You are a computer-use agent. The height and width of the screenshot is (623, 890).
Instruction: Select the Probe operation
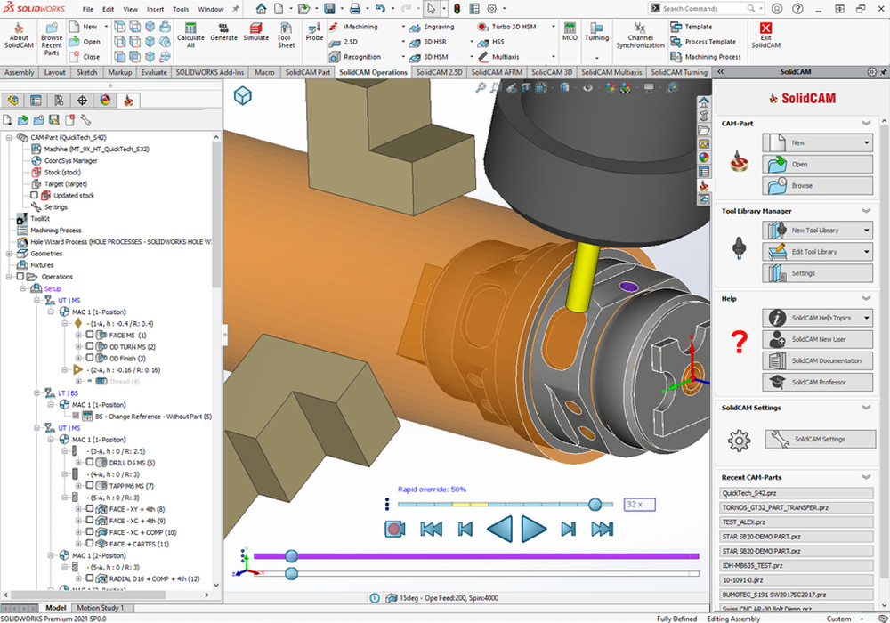click(314, 32)
